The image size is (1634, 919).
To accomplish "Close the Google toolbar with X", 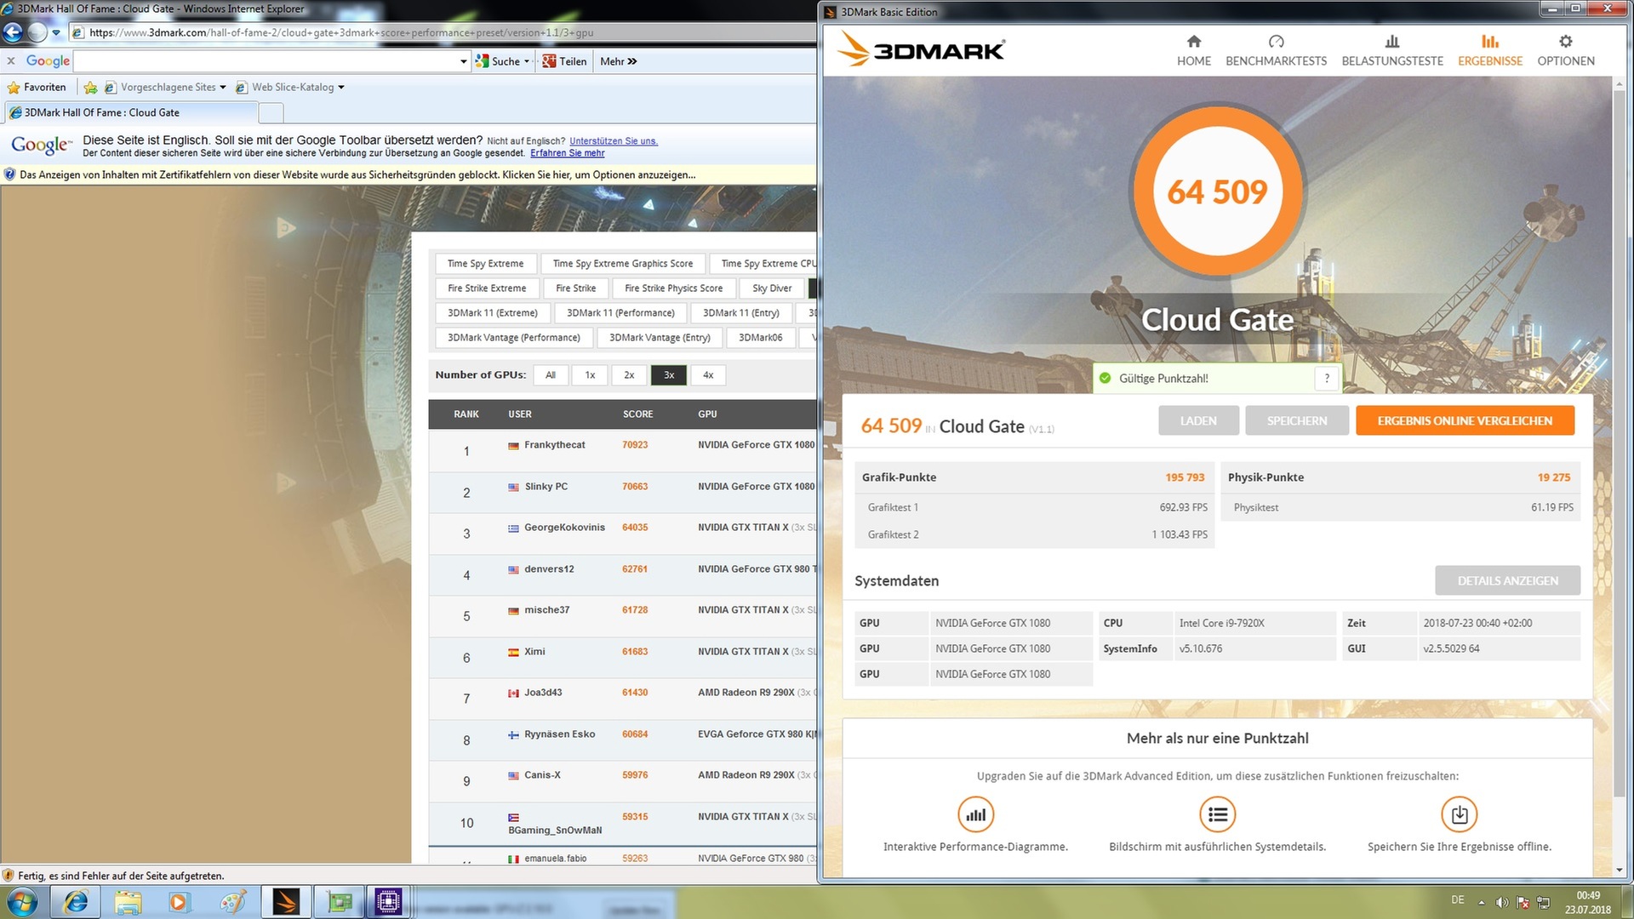I will click(11, 60).
